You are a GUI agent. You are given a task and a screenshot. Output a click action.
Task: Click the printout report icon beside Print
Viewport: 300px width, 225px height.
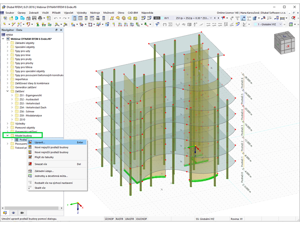(x=49, y=18)
